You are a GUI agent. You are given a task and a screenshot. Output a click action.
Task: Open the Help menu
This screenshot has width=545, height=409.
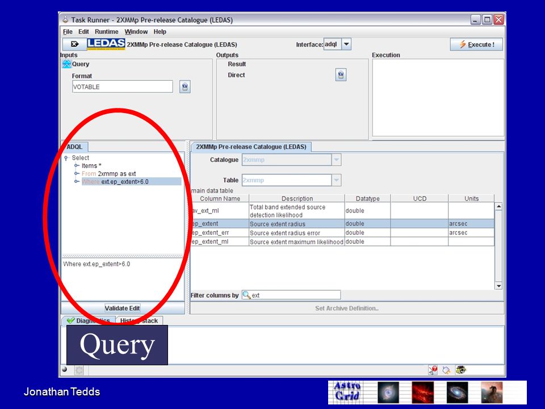point(160,32)
